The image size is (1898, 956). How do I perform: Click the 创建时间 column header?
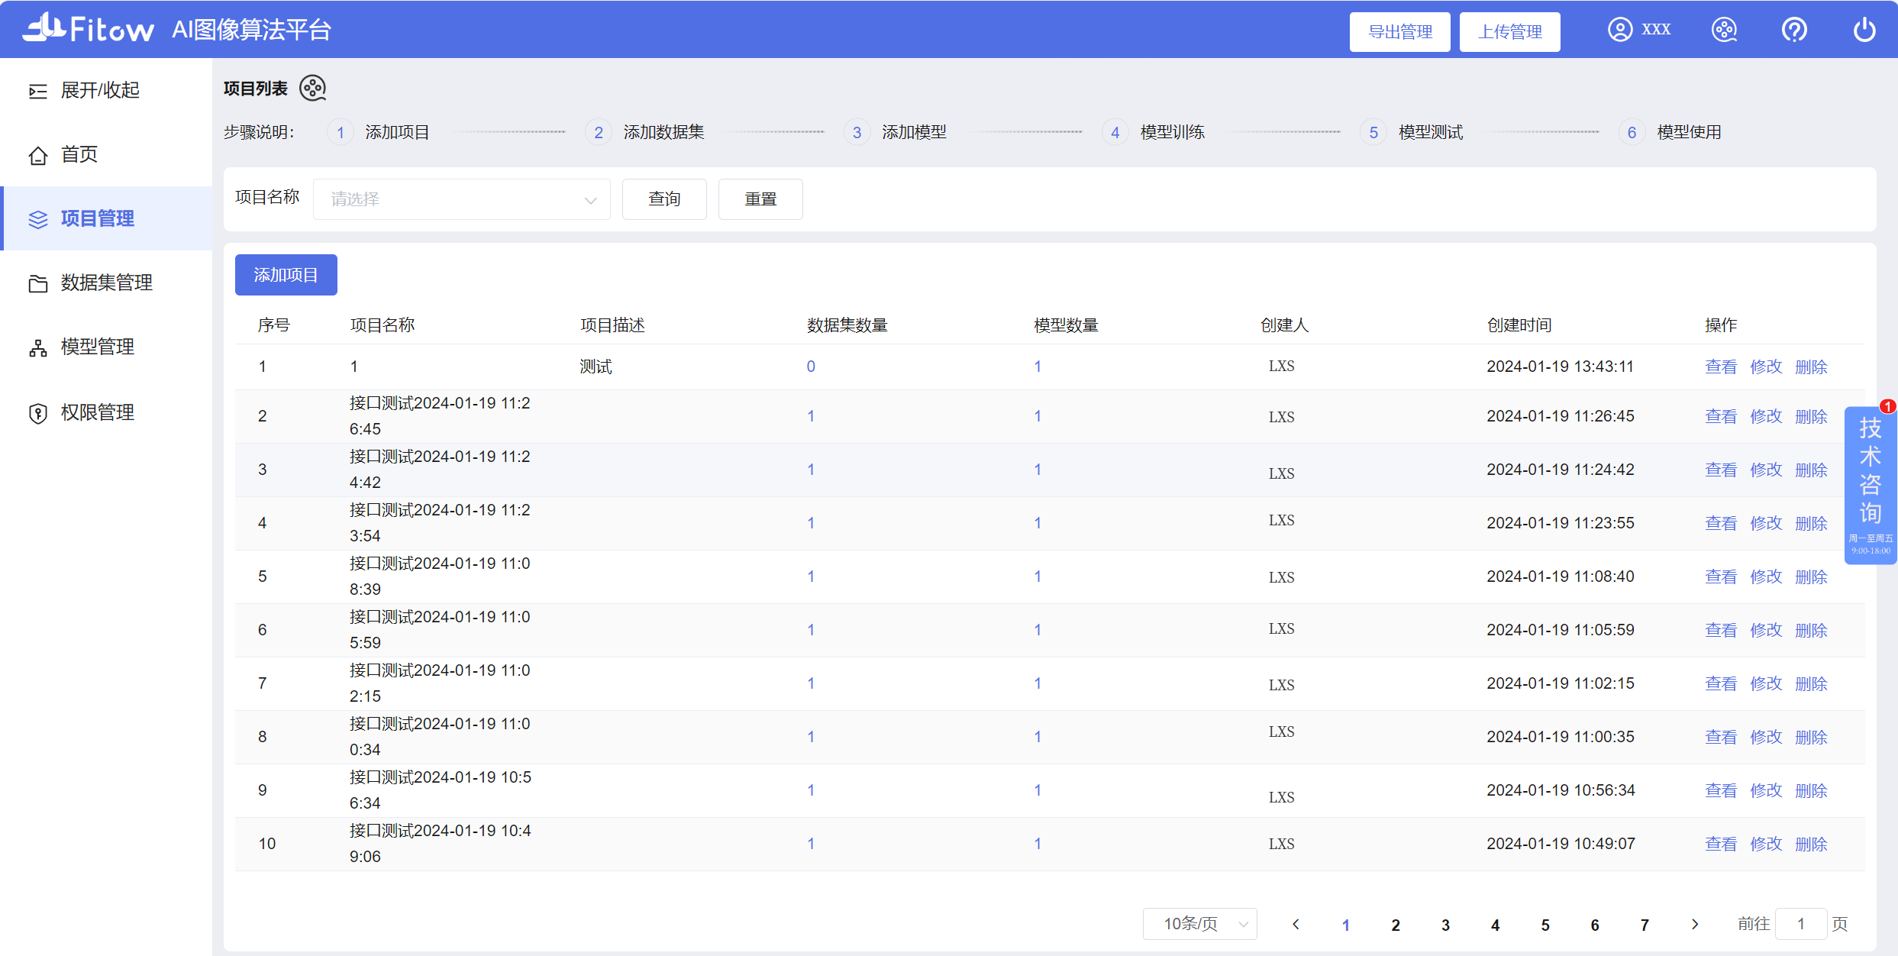point(1519,325)
